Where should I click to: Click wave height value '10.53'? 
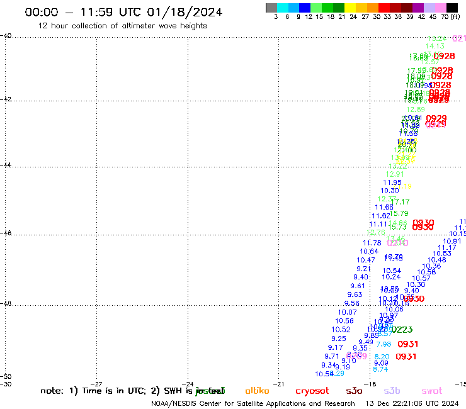point(442,254)
